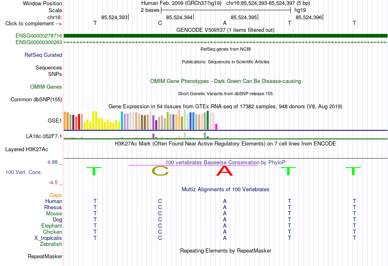Click the OMIM Gene Phenotypes track title

(225, 81)
